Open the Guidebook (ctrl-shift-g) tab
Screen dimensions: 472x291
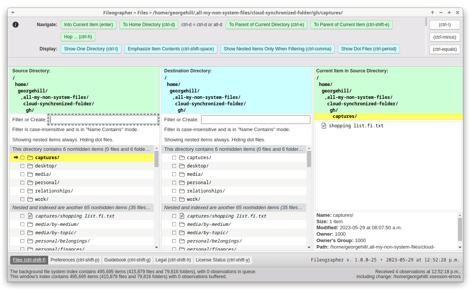[127, 260]
